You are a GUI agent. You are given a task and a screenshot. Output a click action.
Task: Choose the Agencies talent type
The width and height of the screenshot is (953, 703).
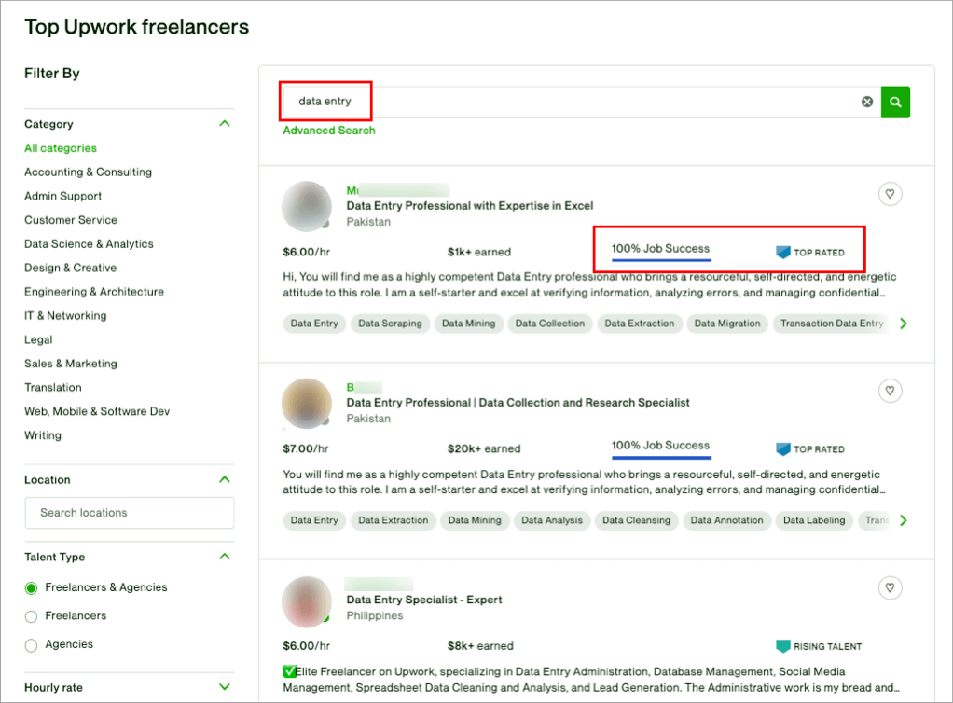click(32, 645)
